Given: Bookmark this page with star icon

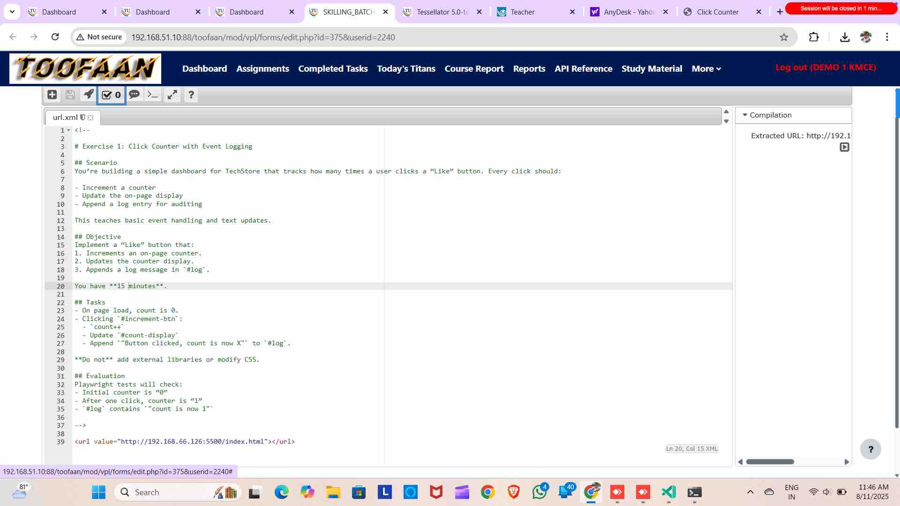Looking at the screenshot, I should click(x=784, y=37).
